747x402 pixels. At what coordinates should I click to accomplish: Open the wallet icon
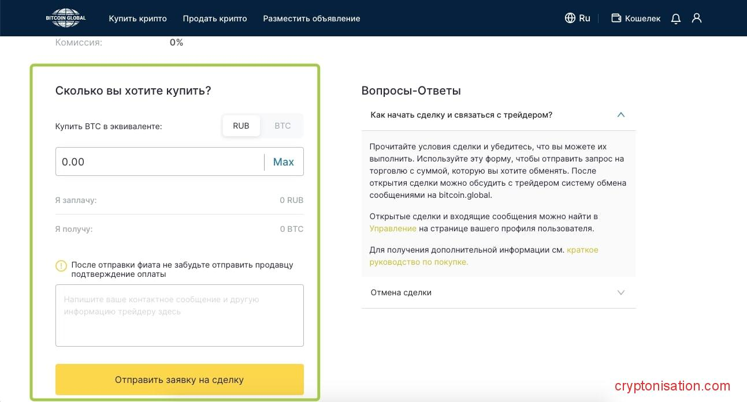tap(616, 18)
